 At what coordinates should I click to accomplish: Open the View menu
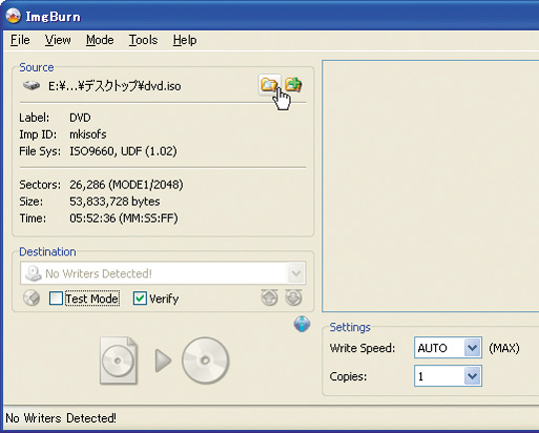[58, 40]
